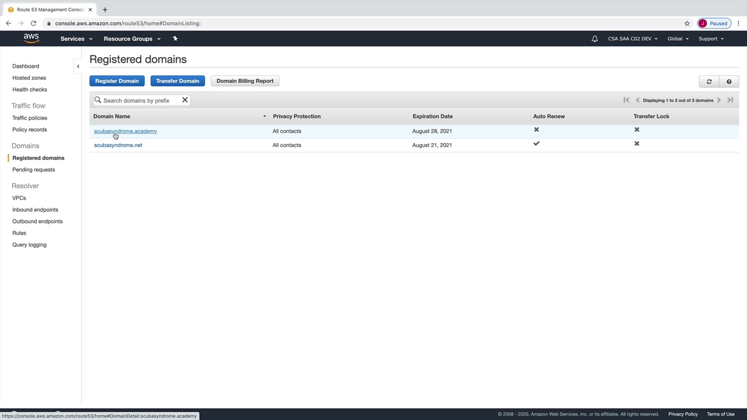Click Auto Renew X for scubasyndrome.academy
747x420 pixels.
coord(536,129)
